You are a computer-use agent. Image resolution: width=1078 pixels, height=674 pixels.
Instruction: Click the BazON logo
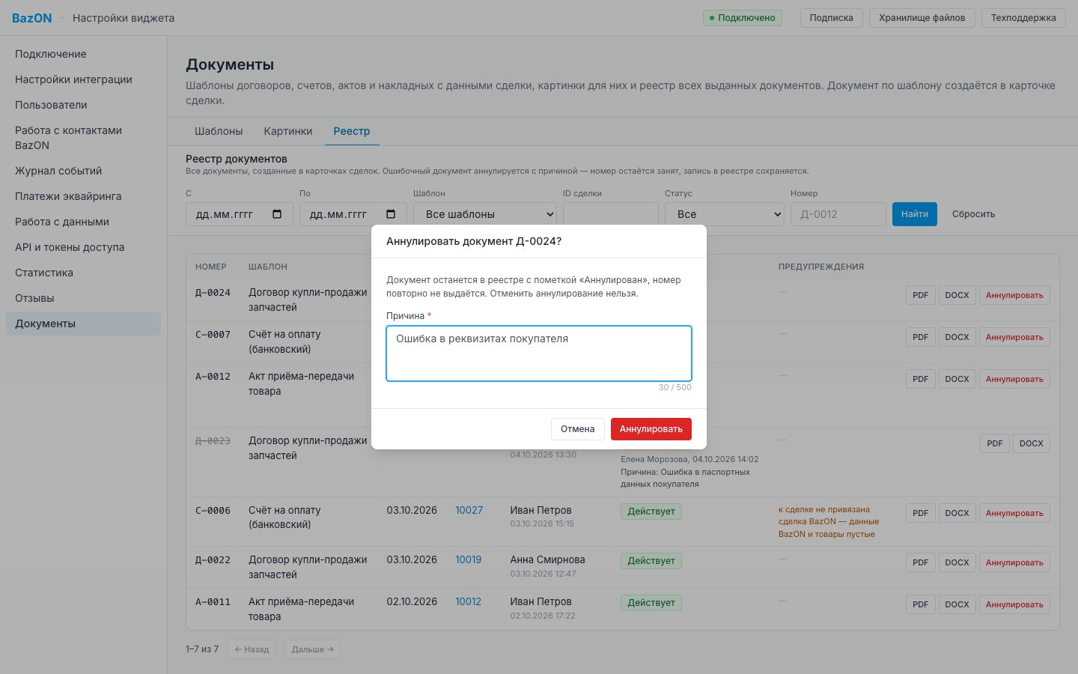click(x=32, y=18)
